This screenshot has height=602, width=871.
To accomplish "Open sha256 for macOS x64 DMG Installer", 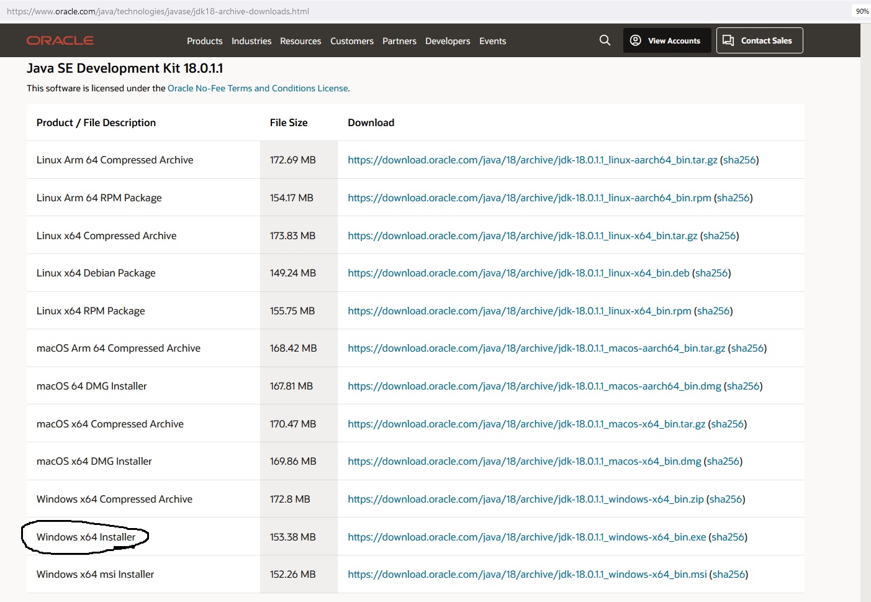I will pos(723,462).
